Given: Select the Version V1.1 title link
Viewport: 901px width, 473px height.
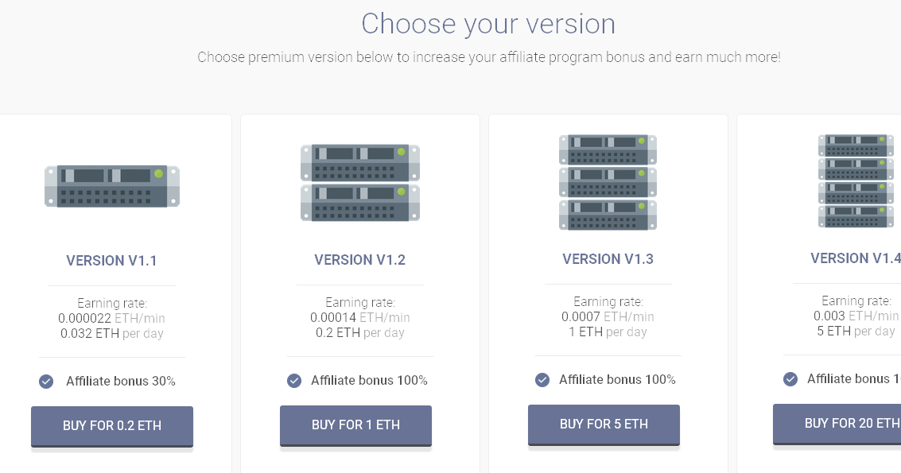Looking at the screenshot, I should [111, 261].
